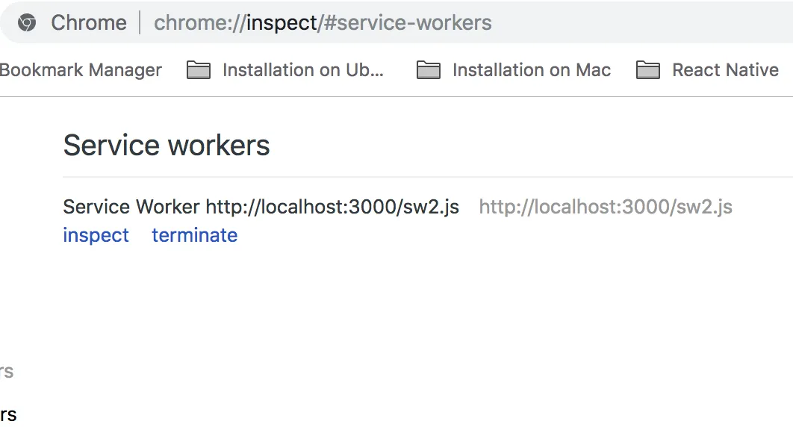The image size is (793, 427).
Task: Expand the React Native bookmark folder label
Action: point(725,69)
